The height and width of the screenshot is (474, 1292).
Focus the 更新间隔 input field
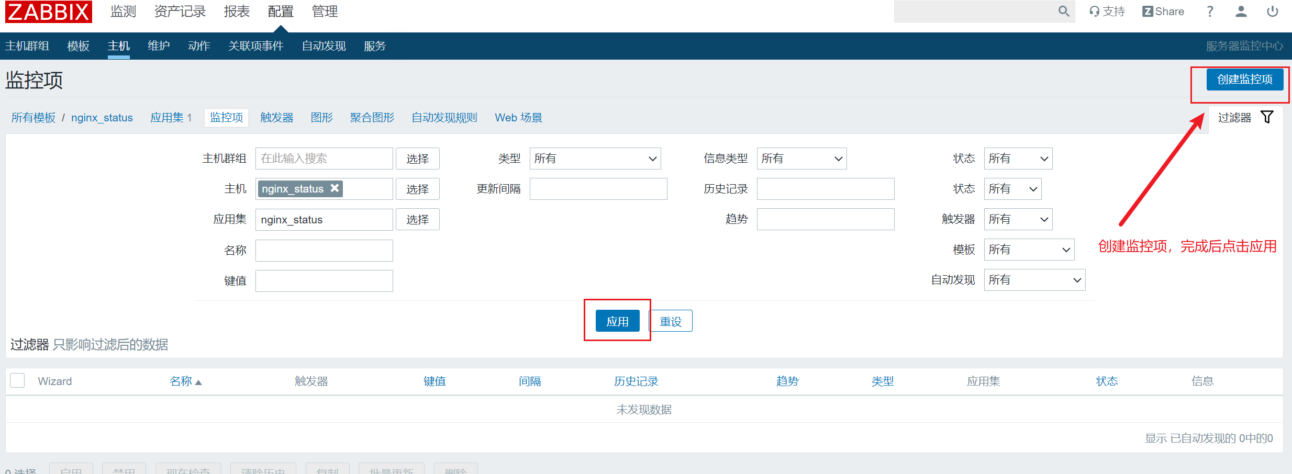pos(598,189)
